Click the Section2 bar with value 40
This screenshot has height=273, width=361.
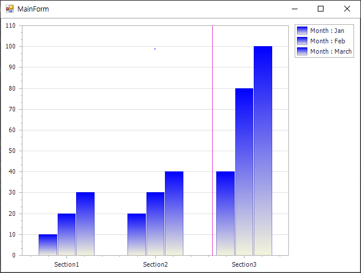(x=174, y=214)
